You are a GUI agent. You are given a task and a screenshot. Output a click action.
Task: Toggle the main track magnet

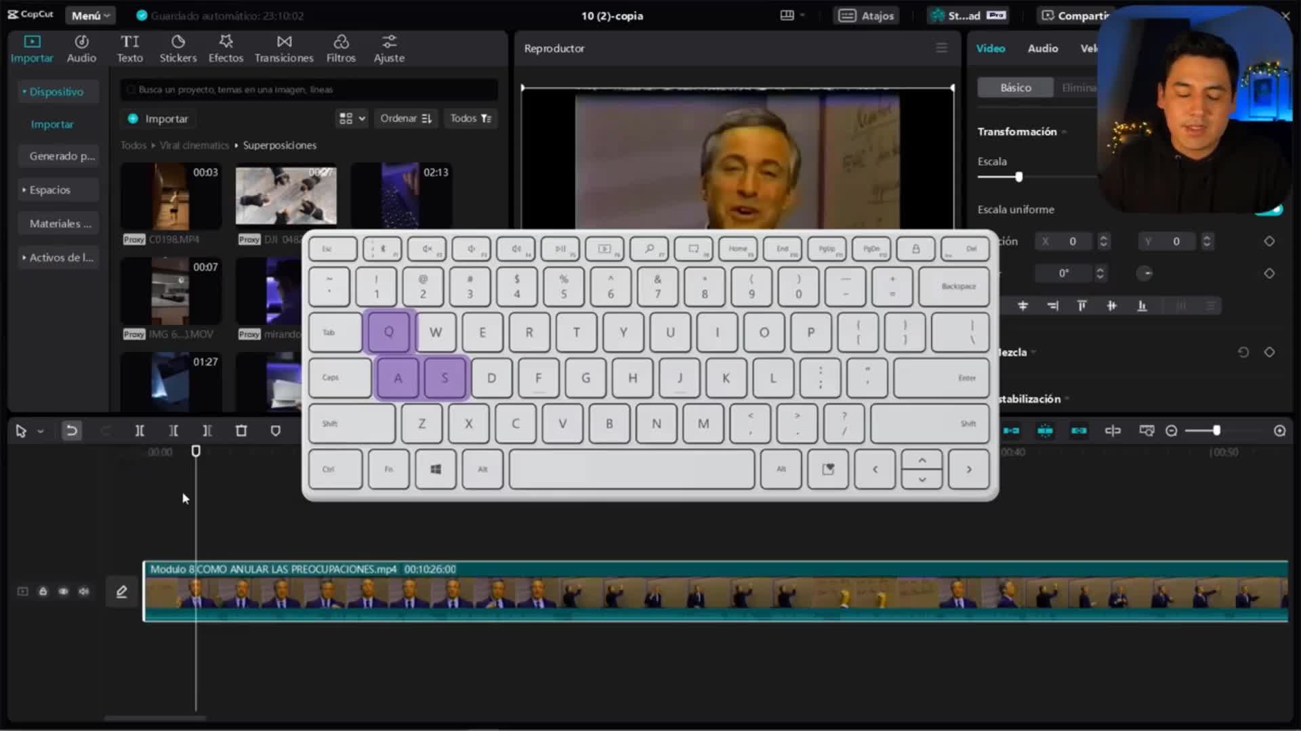pos(1012,431)
